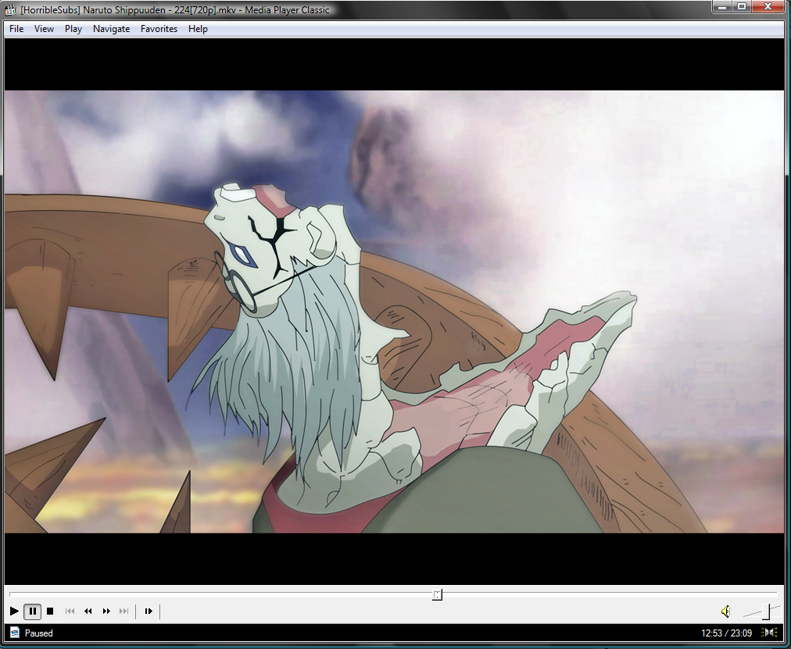Skip to previous chapter or file
This screenshot has width=791, height=649.
pos(70,612)
